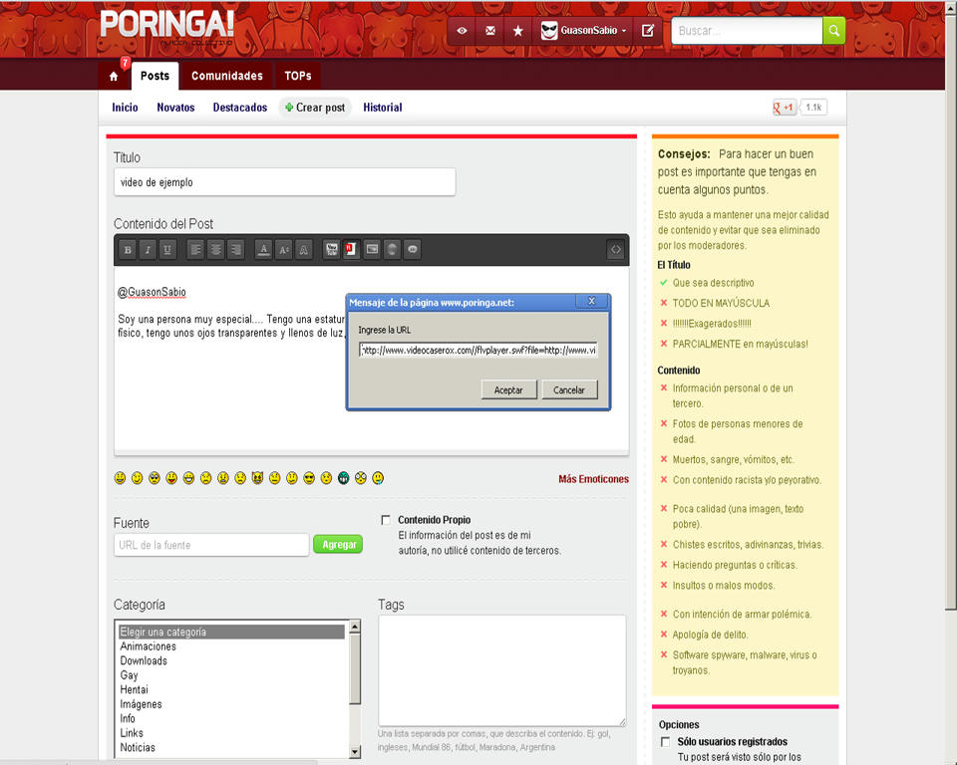The height and width of the screenshot is (765, 957).
Task: Switch to the Comunidades tab
Action: 227,76
